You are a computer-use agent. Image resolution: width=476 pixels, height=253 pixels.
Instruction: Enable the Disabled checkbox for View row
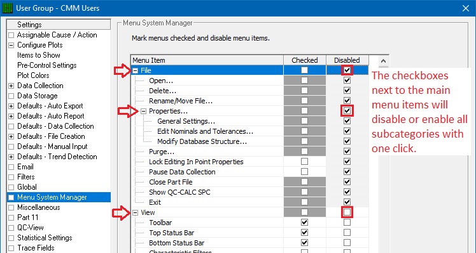click(x=347, y=212)
